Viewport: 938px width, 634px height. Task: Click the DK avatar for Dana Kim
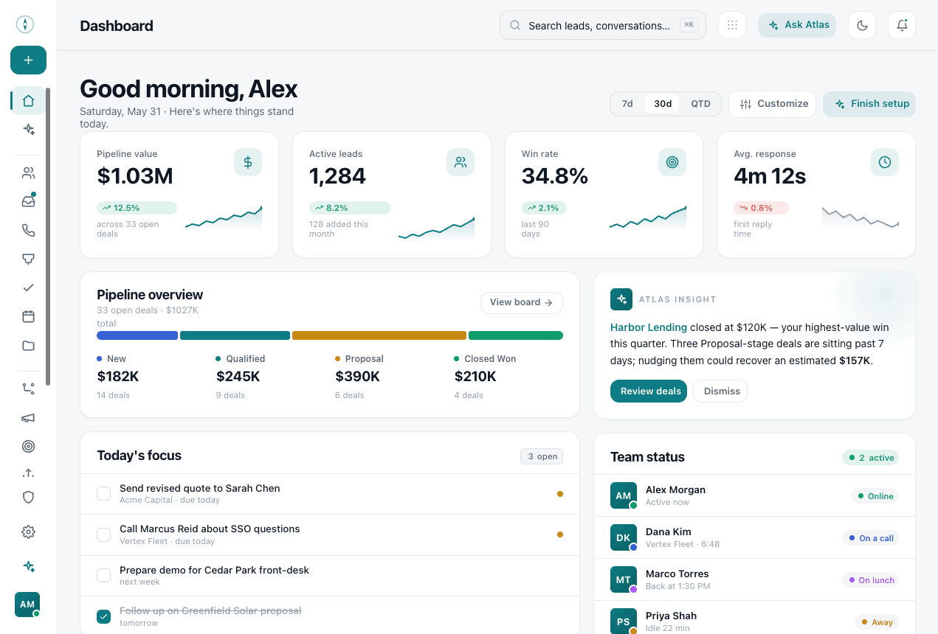click(x=623, y=538)
